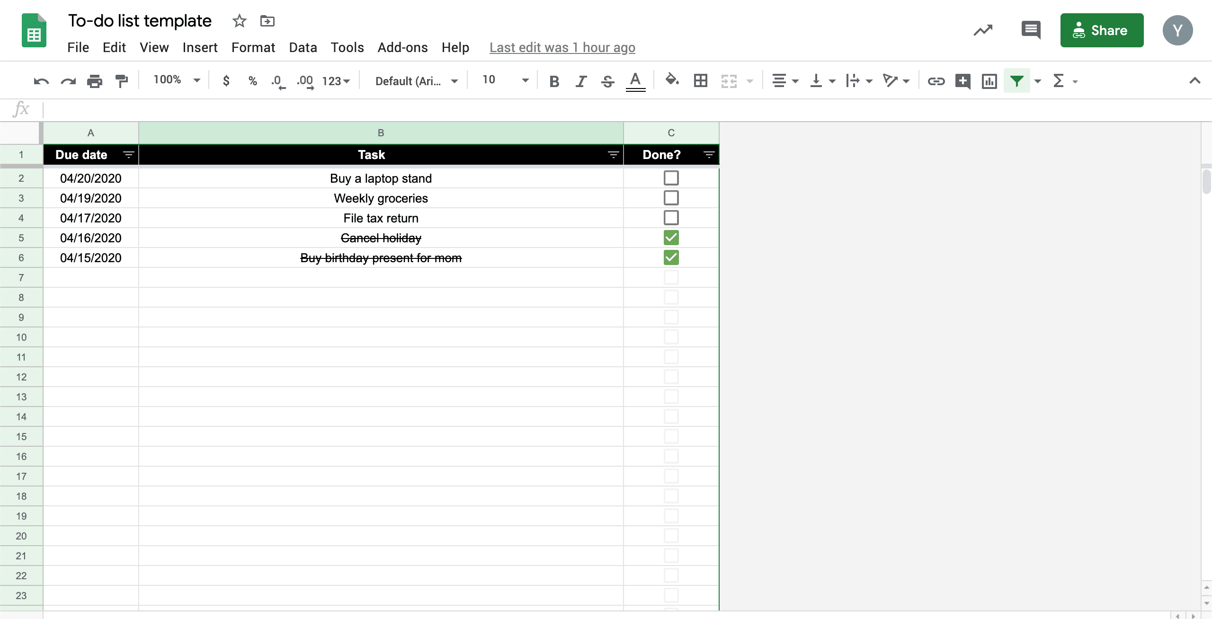The width and height of the screenshot is (1212, 619).
Task: Click the italic formatting icon
Action: [579, 80]
